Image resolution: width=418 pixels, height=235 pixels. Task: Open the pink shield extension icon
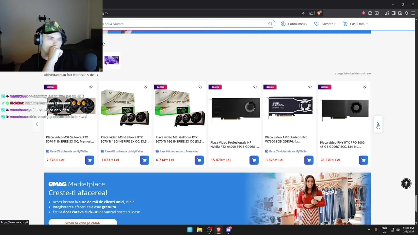[363, 13]
